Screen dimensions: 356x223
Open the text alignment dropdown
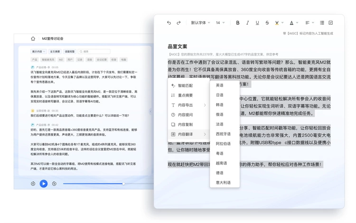click(x=309, y=23)
